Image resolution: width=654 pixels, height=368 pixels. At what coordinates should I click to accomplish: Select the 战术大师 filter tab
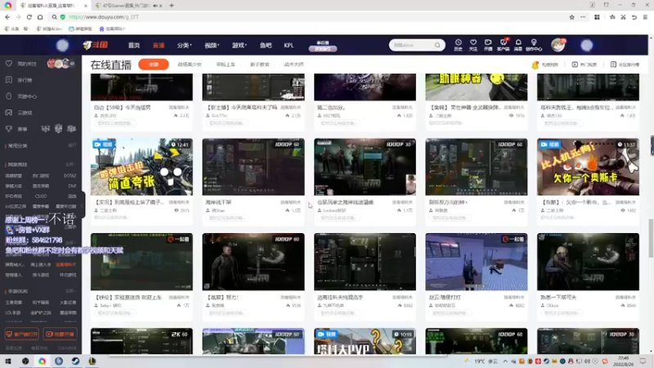point(293,65)
